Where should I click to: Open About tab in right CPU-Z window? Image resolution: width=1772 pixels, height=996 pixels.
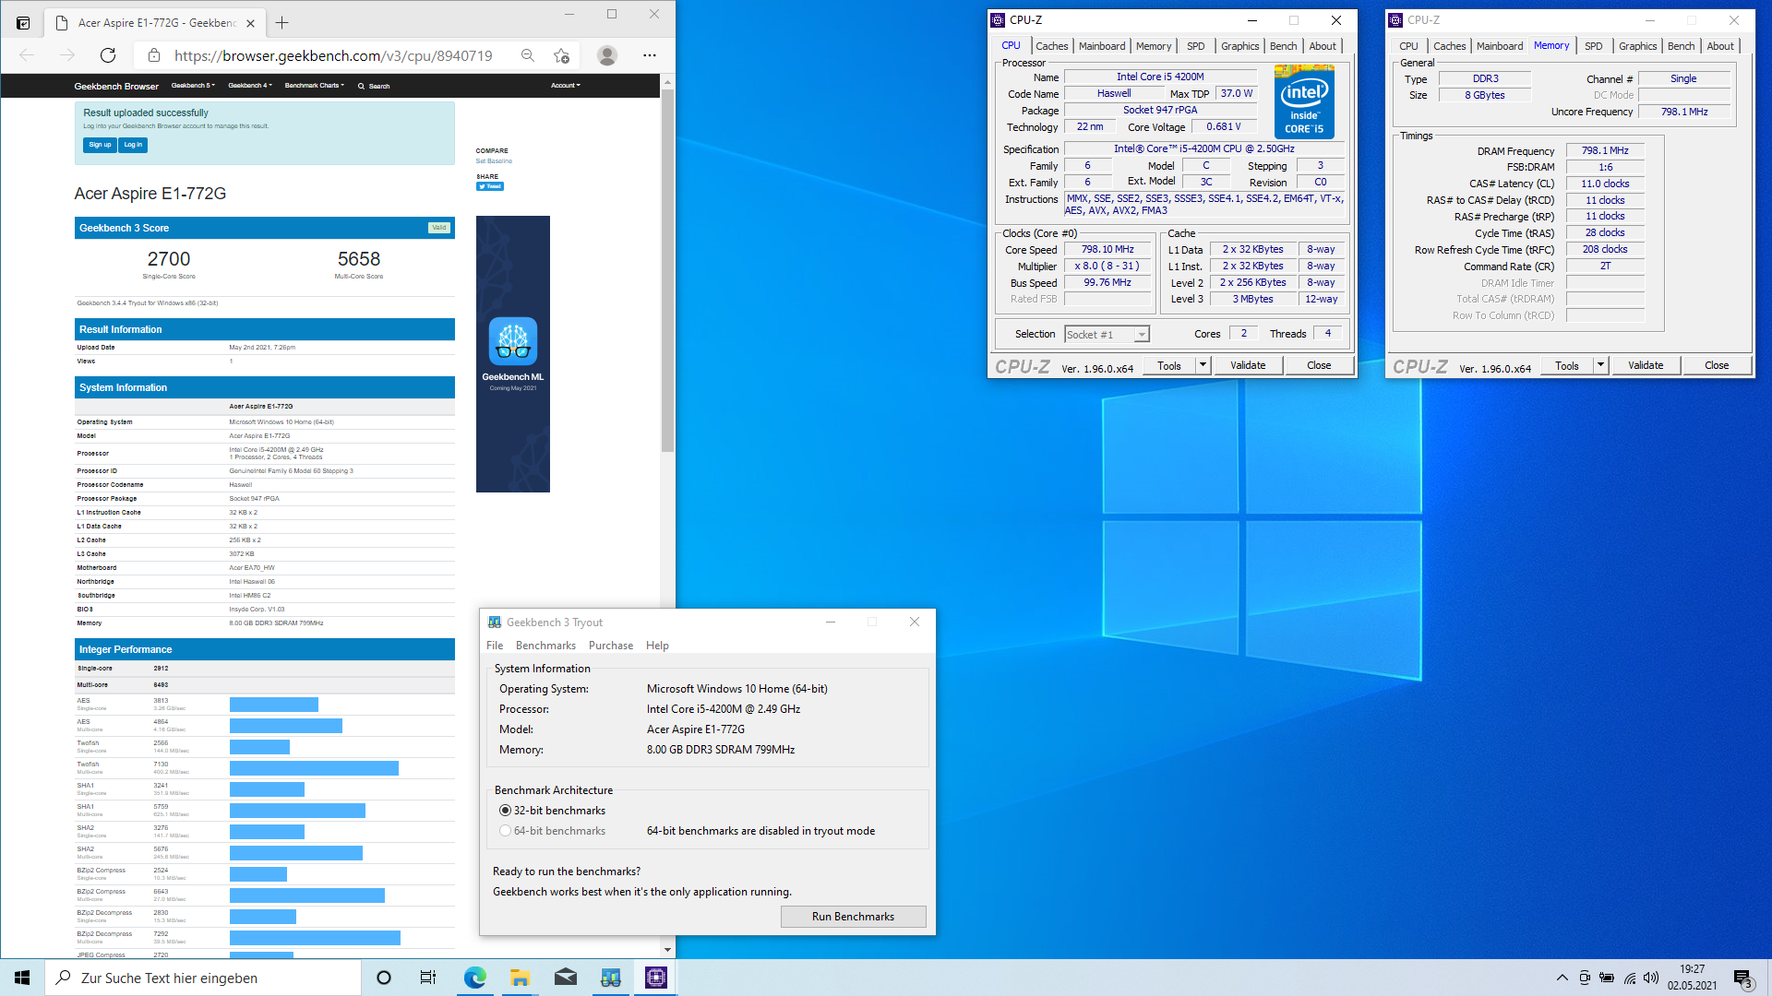[1720, 46]
